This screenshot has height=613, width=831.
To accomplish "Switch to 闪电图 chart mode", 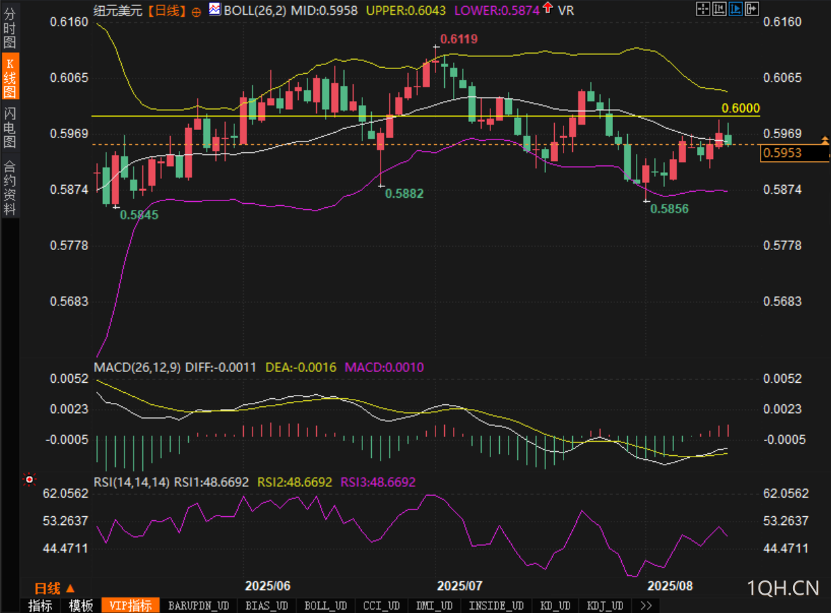I will 9,127.
